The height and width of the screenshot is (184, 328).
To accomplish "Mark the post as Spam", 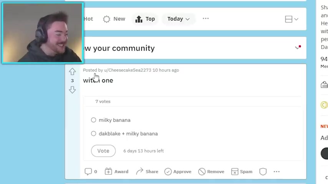I will coord(242,171).
